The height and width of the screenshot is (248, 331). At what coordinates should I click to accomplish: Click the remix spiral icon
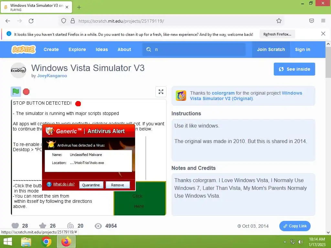pos(70,226)
